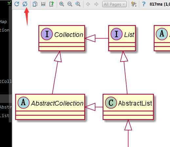
Task: Go to previous page arrow
Action: [88, 4]
